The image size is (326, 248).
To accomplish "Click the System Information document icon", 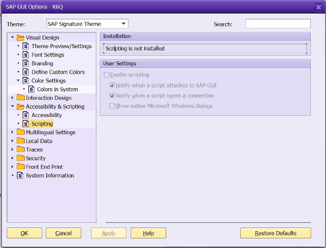I will pos(20,175).
